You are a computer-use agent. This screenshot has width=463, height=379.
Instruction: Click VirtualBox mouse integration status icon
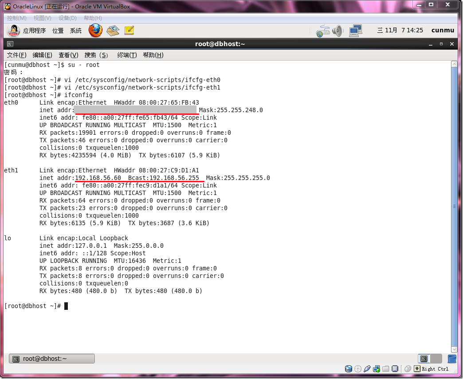[408, 369]
